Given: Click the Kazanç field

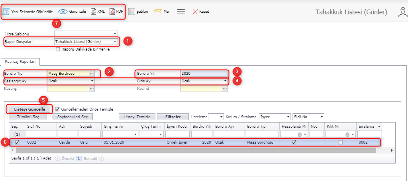Looking at the screenshot, I should point(68,89).
